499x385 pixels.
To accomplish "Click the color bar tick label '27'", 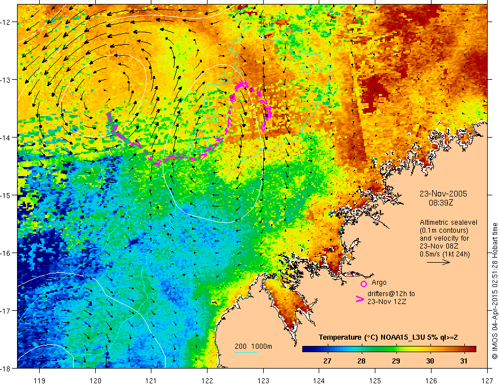I will coord(327,361).
